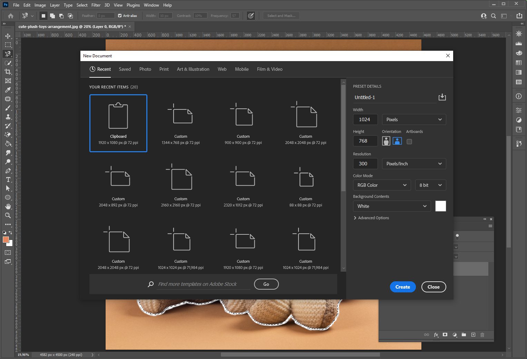Open the Filter menu

pyautogui.click(x=96, y=5)
